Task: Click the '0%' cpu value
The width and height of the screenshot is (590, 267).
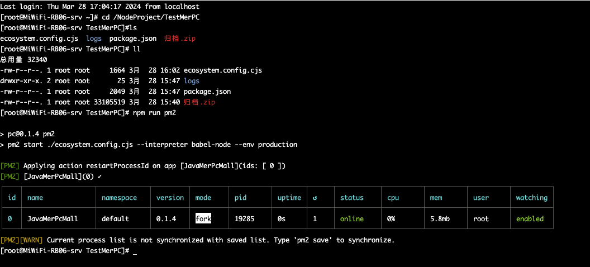Action: pyautogui.click(x=391, y=218)
